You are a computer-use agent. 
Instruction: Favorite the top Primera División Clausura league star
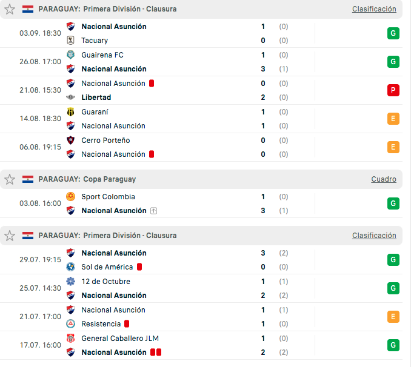tap(10, 9)
